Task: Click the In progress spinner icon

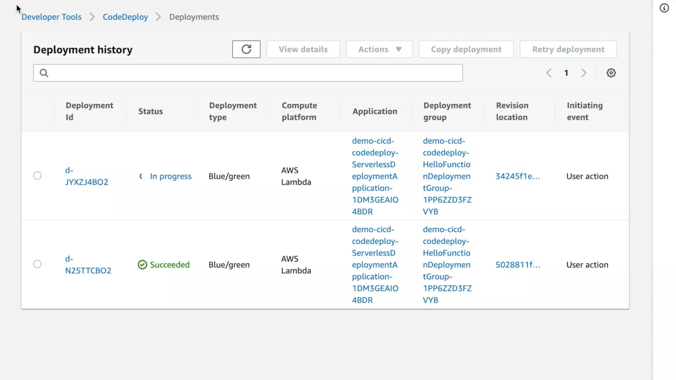Action: point(141,176)
